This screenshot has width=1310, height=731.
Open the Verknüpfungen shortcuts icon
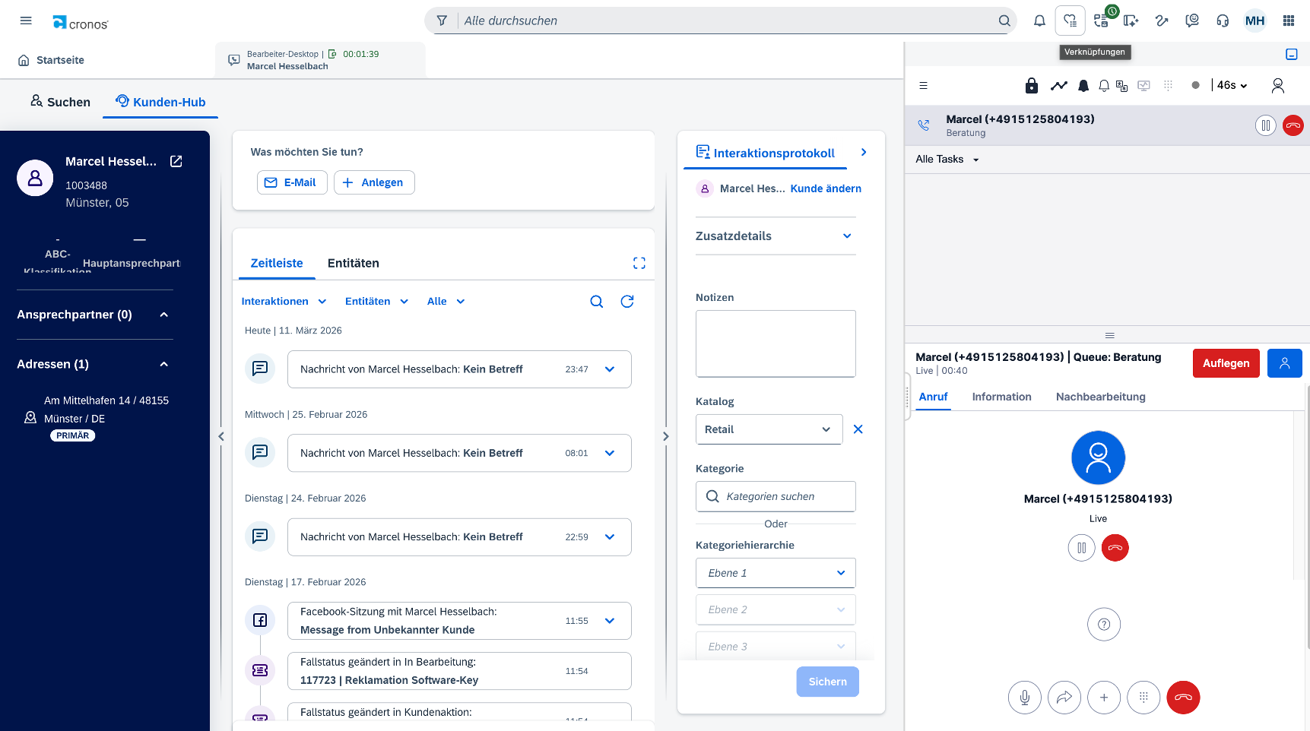point(1070,21)
